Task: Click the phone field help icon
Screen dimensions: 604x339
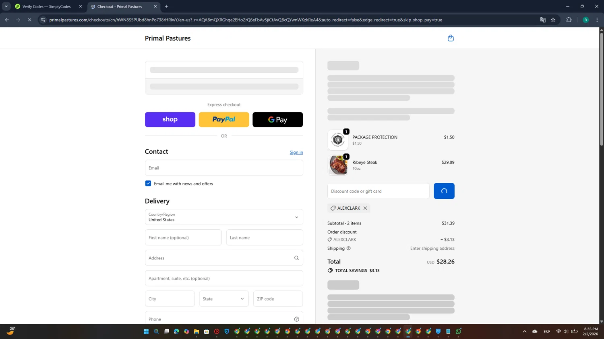Action: click(x=296, y=319)
